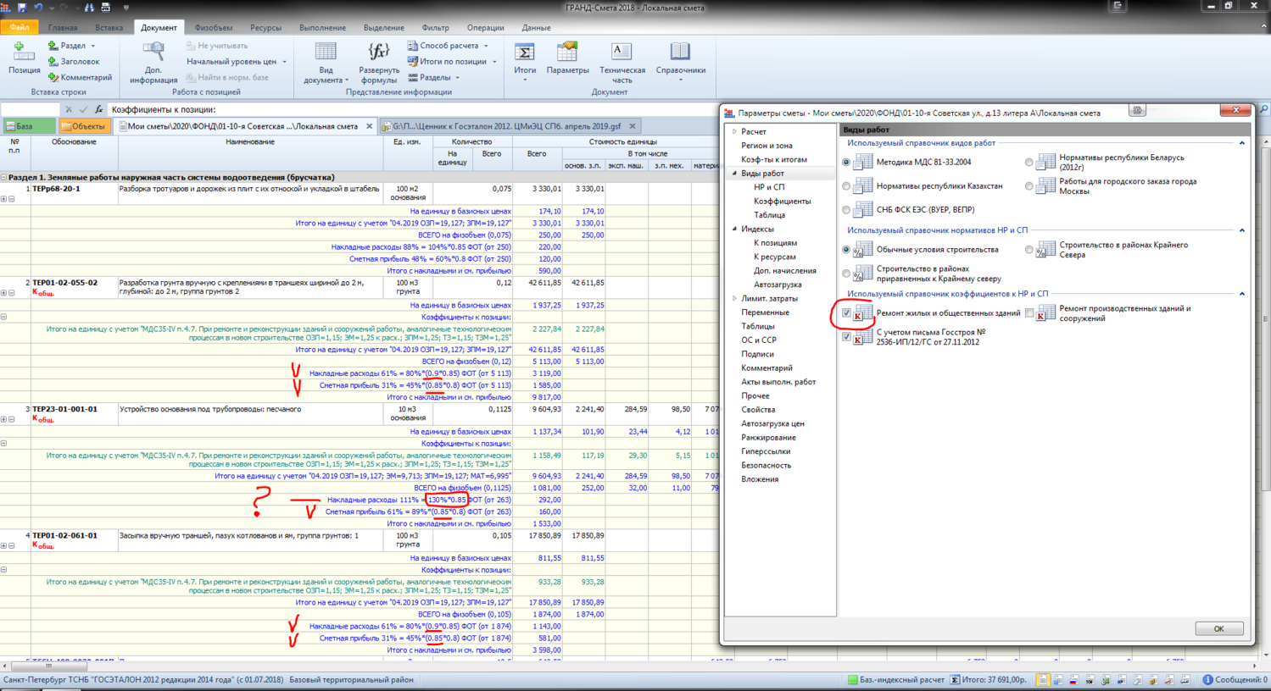Click the Объекты button
The width and height of the screenshot is (1271, 691).
(x=83, y=126)
